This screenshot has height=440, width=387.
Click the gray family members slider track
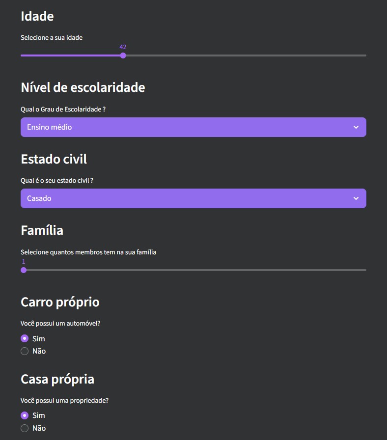pyautogui.click(x=196, y=270)
